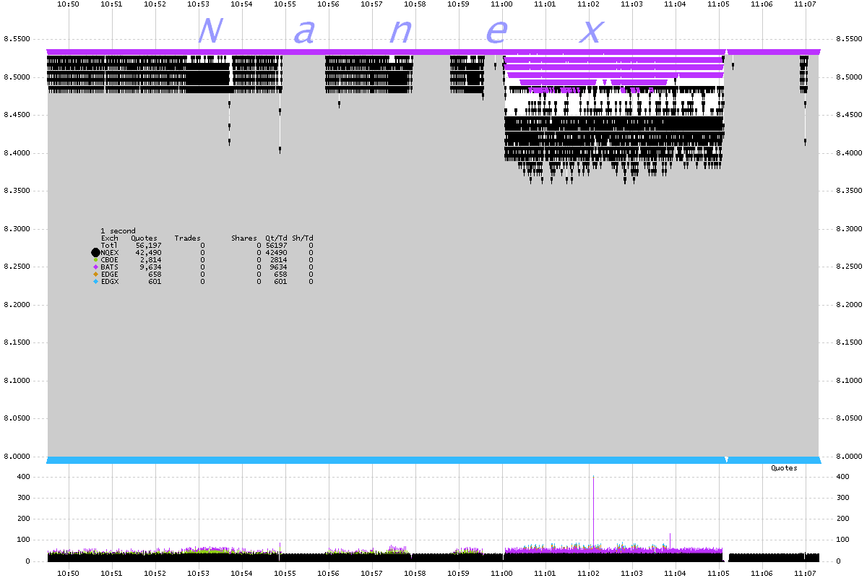867x578 pixels.
Task: Click the 'Exch' column header
Action: [x=109, y=238]
